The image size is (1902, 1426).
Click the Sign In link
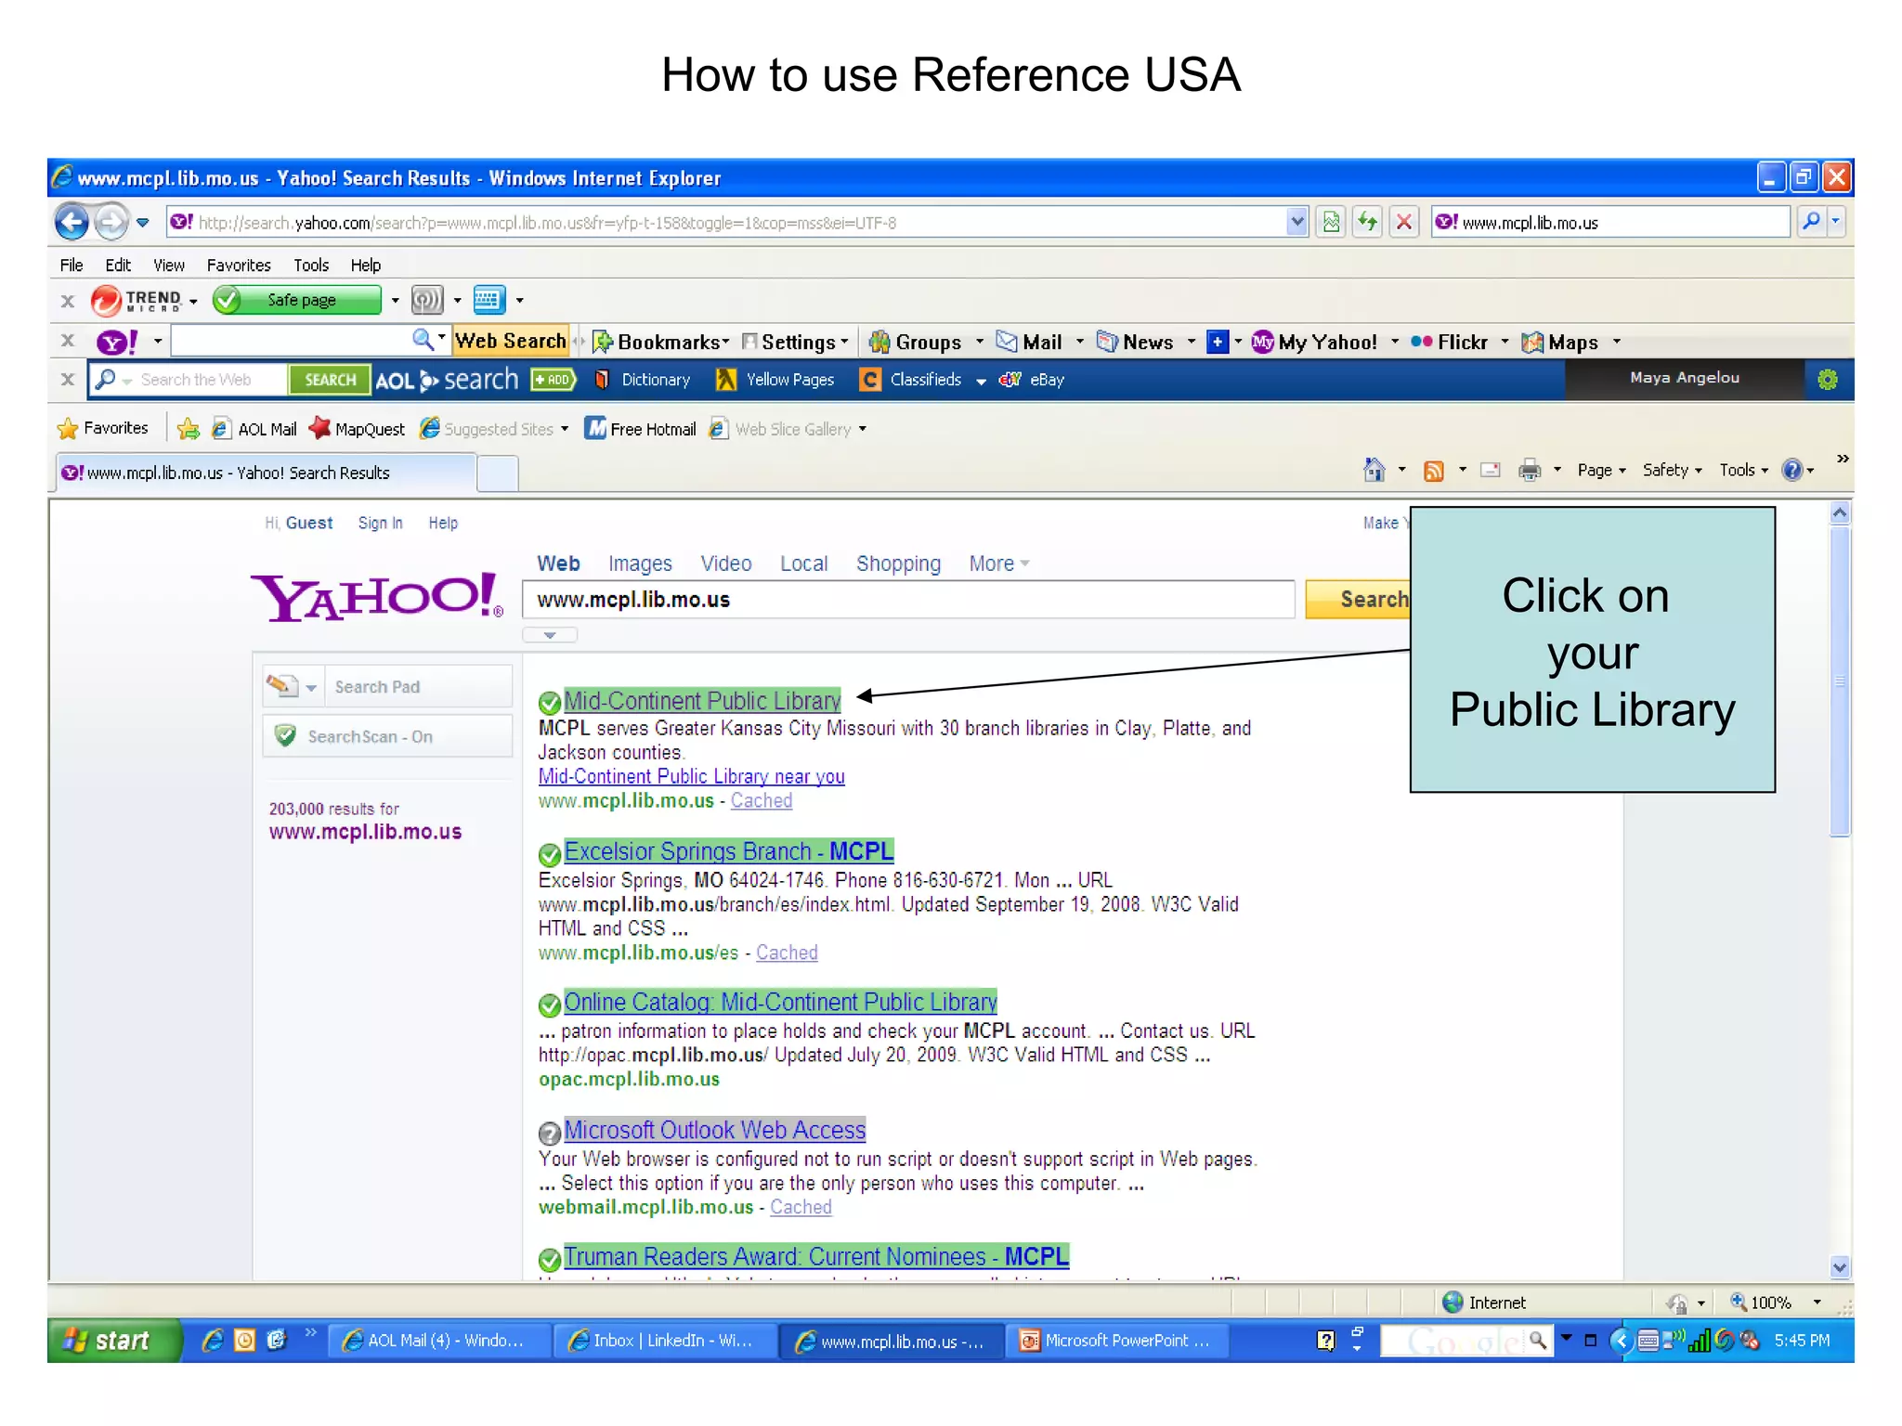tap(380, 523)
